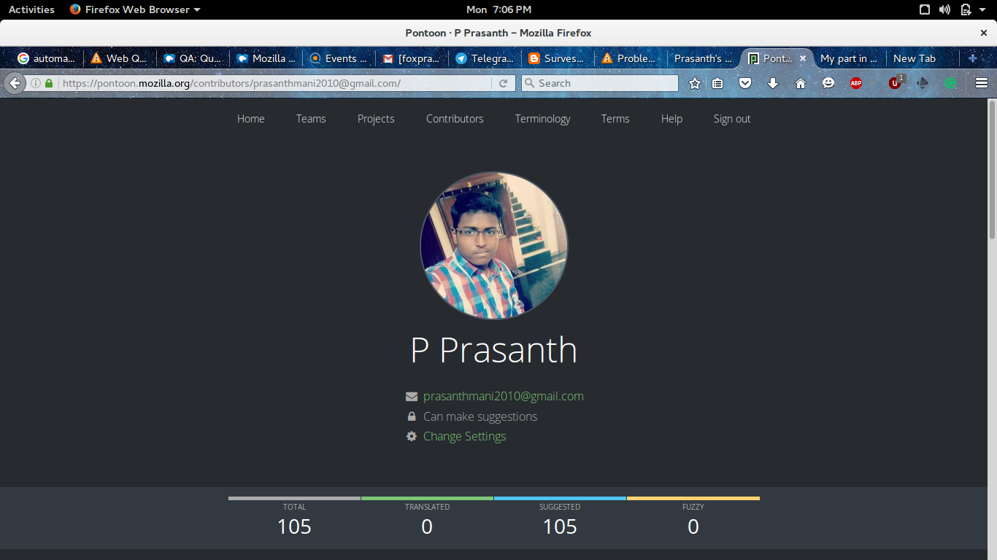Reload the page with the refresh icon
The width and height of the screenshot is (997, 560).
(503, 83)
